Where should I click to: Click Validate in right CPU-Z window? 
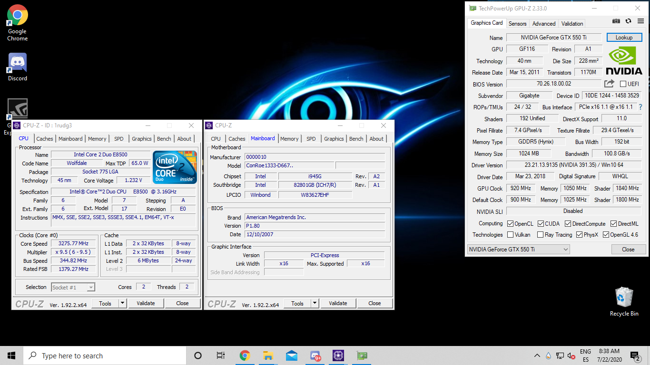click(338, 303)
